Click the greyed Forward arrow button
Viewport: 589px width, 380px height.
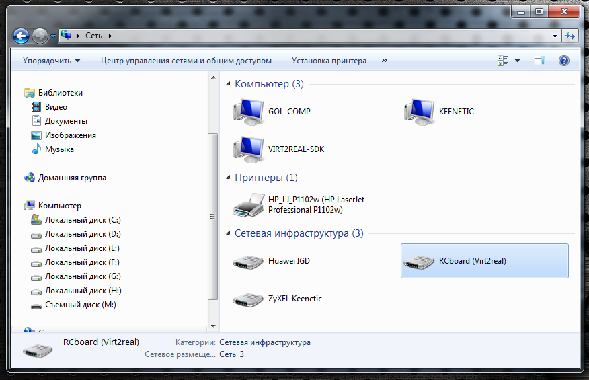[x=40, y=36]
